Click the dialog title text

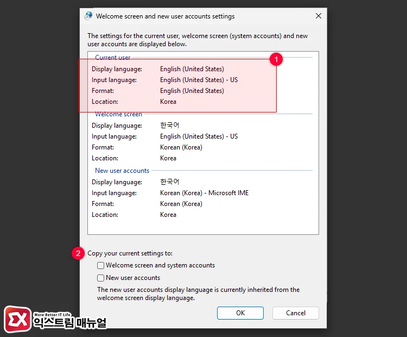click(x=165, y=16)
